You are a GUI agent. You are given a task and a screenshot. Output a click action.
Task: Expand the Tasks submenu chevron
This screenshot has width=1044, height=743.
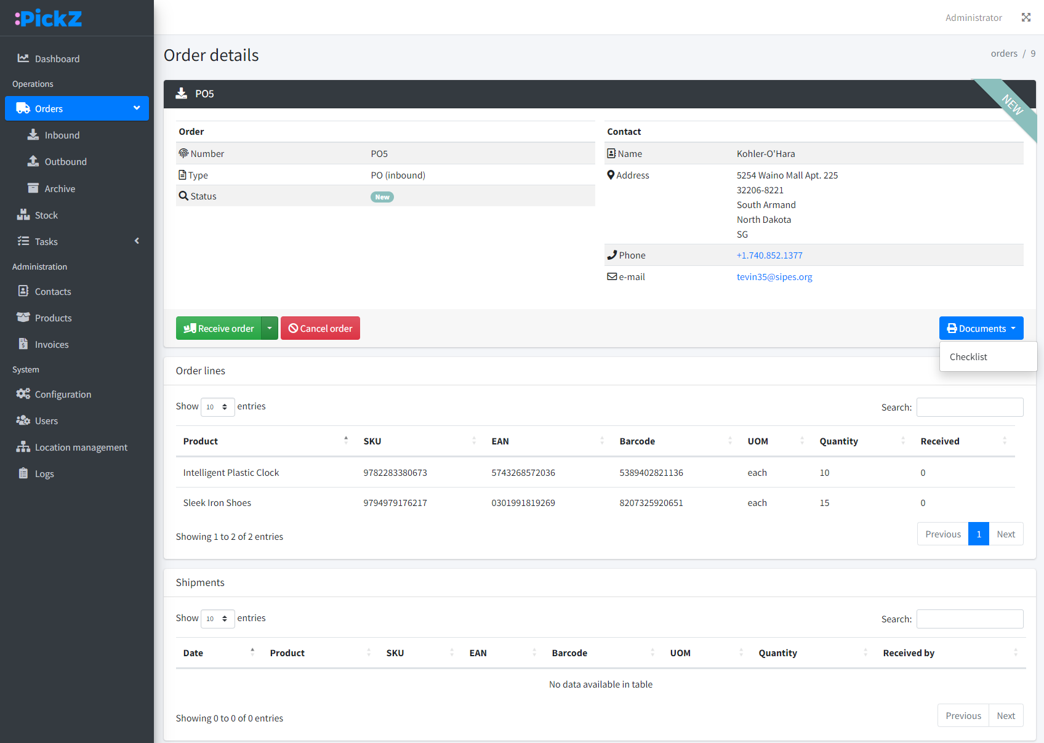(x=137, y=241)
